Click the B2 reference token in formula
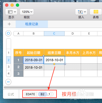Image resolution: width=102 pixels, height=103 pixels. tap(43, 94)
